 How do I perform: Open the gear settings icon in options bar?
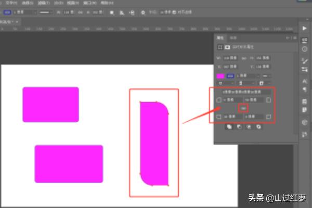142,11
